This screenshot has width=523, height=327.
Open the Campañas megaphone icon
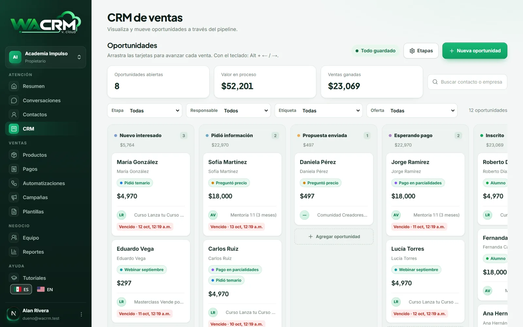pos(14,198)
